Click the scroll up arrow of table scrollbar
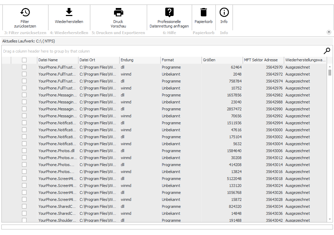Image resolution: width=334 pixels, height=235 pixels. pyautogui.click(x=330, y=67)
